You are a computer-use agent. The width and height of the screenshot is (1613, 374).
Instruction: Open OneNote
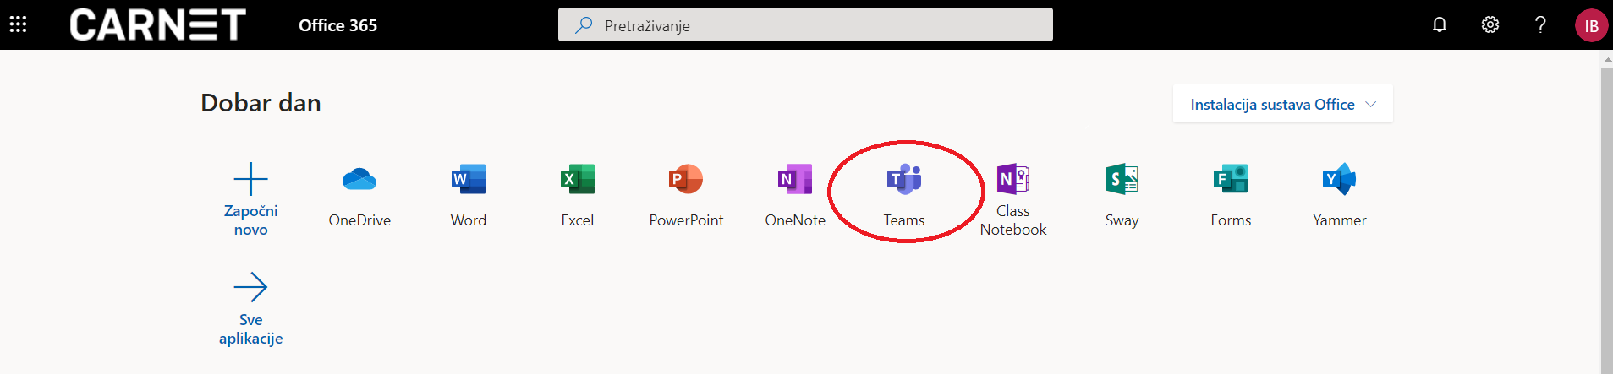(795, 196)
